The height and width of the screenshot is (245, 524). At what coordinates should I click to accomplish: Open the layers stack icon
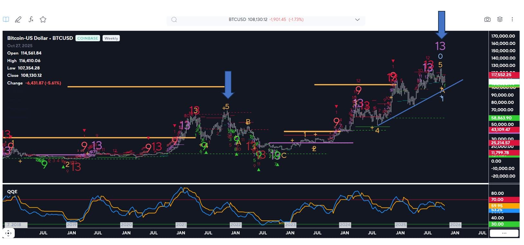500,20
